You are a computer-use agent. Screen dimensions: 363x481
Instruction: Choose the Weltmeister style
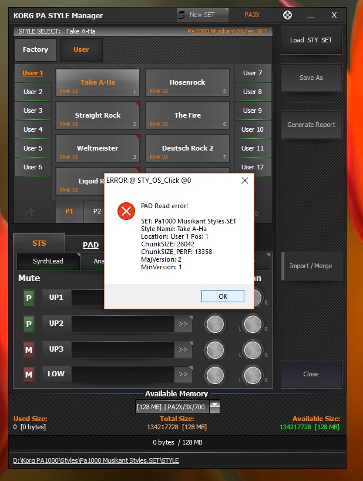point(98,148)
